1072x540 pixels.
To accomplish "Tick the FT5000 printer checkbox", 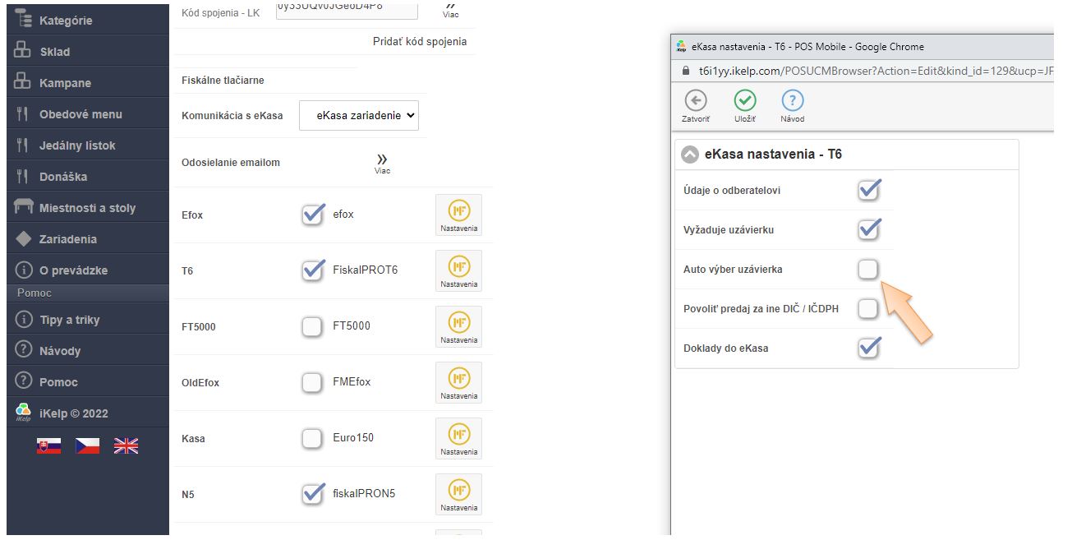I will coord(312,327).
